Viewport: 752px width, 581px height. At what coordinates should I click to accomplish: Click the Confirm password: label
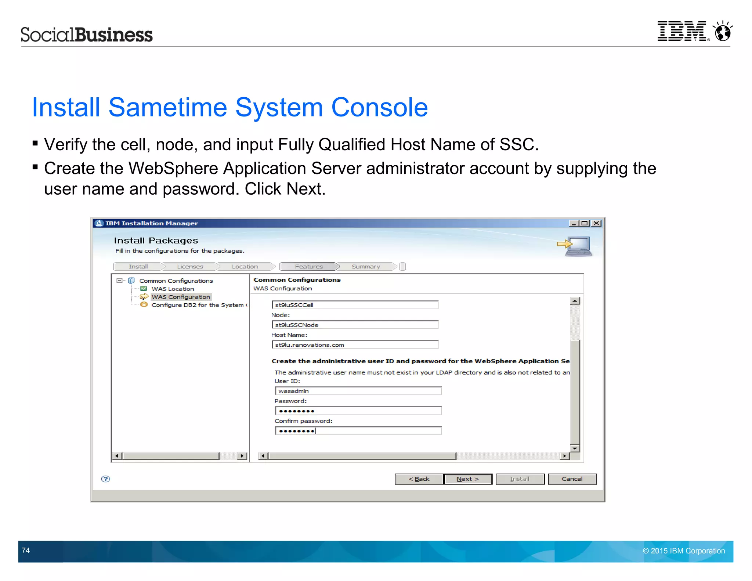(x=303, y=421)
